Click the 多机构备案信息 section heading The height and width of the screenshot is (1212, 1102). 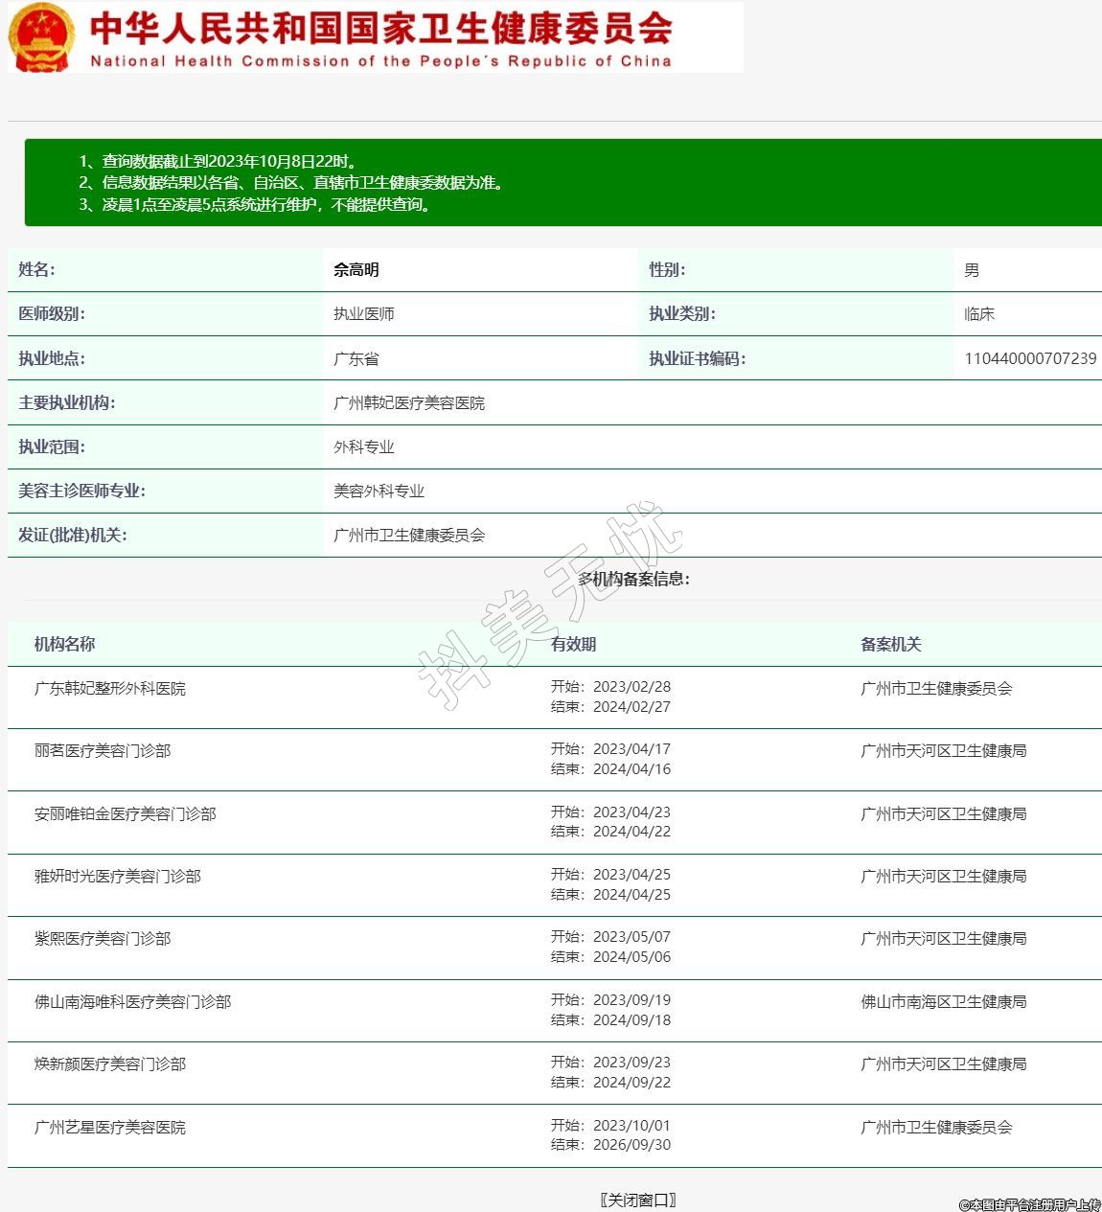pos(633,579)
